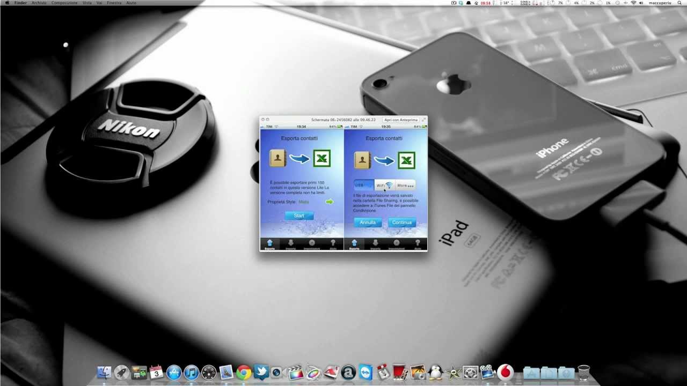
Task: Select the USB segment option
Action: pyautogui.click(x=364, y=185)
